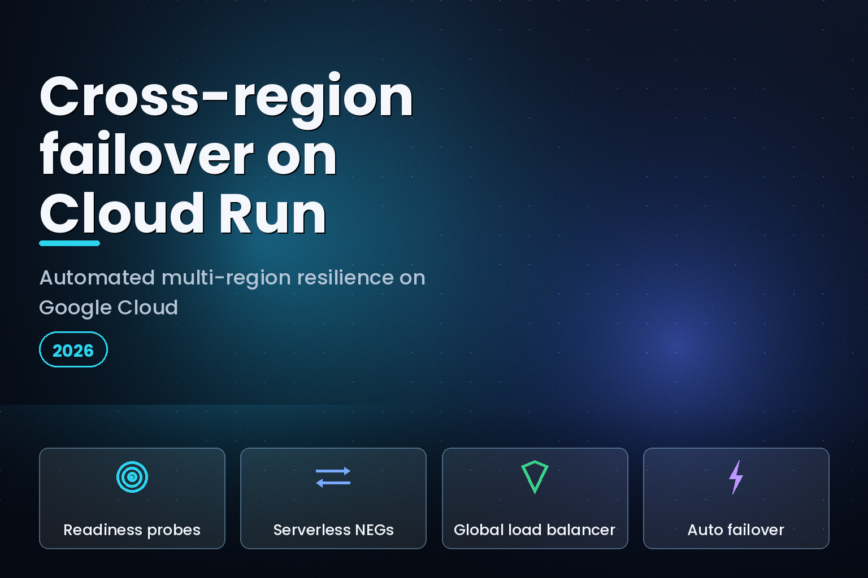Click the Readiness probes target icon
This screenshot has height=578, width=868.
click(x=132, y=477)
